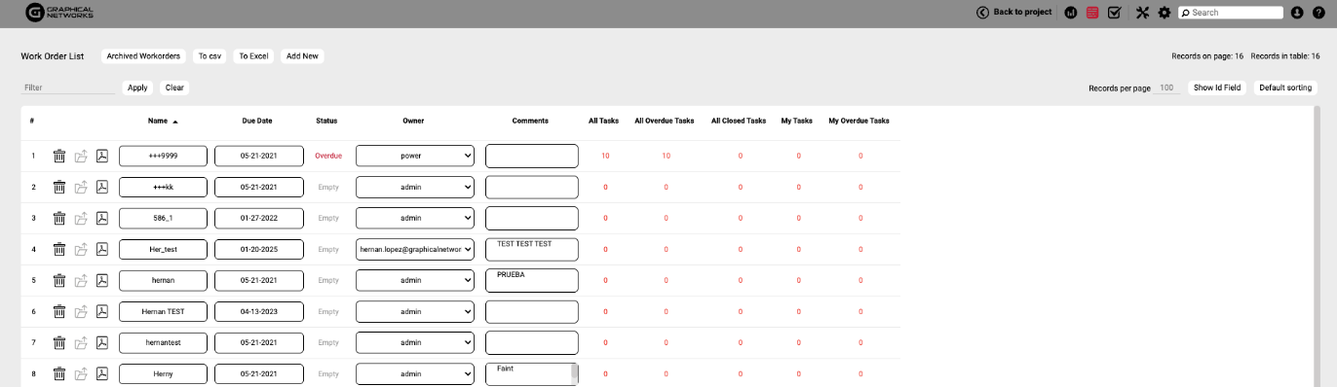Export Her_test work order to PDF
This screenshot has width=1337, height=387.
click(102, 249)
